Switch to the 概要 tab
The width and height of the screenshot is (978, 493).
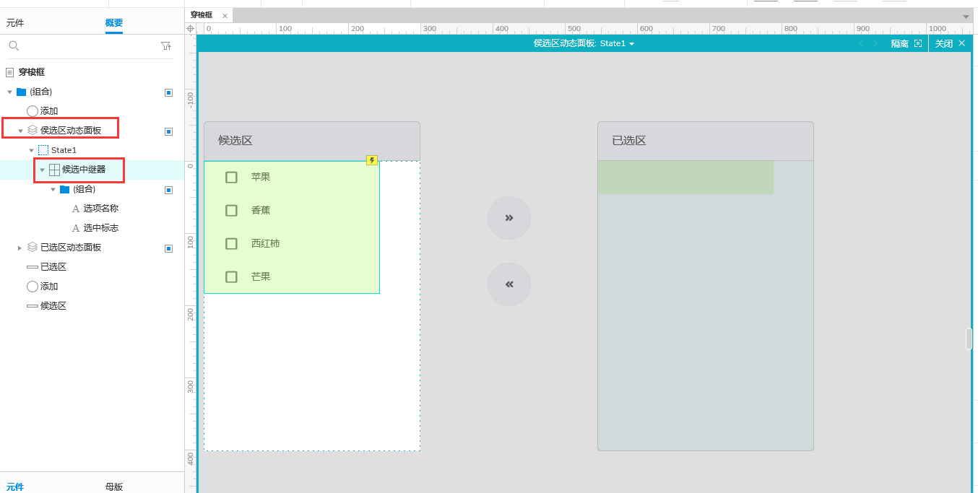(114, 23)
